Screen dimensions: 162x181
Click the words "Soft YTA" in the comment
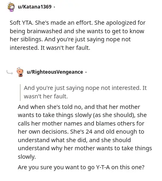click(21, 23)
